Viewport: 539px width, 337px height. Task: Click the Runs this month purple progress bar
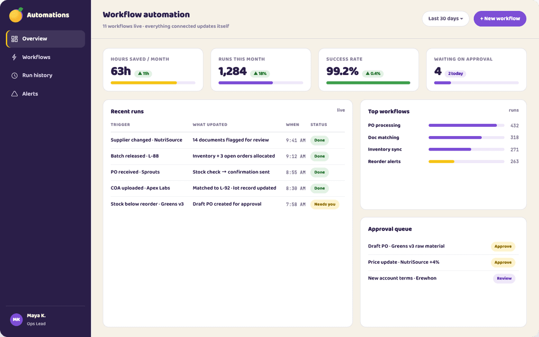pos(261,83)
